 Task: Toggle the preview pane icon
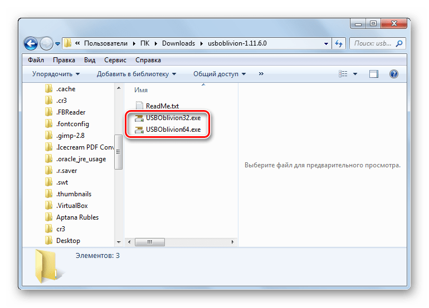pyautogui.click(x=374, y=74)
